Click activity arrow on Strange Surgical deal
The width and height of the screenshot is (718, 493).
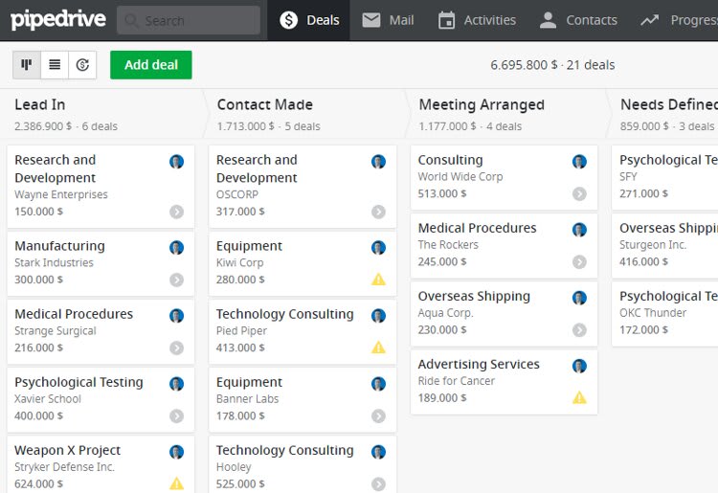[177, 347]
